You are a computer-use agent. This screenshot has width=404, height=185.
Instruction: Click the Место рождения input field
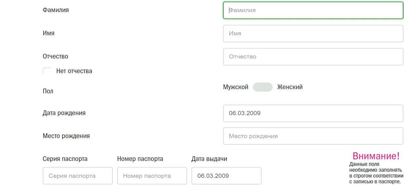[x=313, y=136]
